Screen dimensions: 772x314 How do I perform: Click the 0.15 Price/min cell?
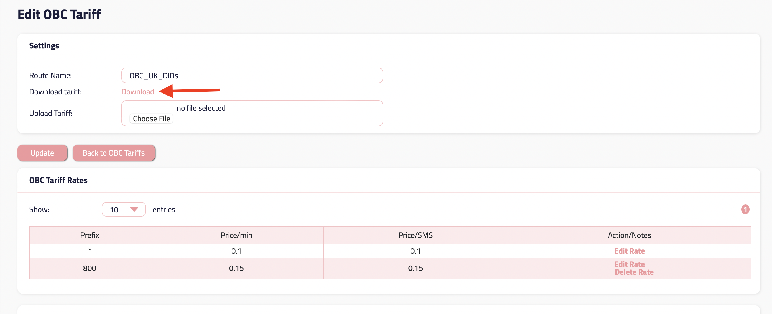tap(236, 268)
